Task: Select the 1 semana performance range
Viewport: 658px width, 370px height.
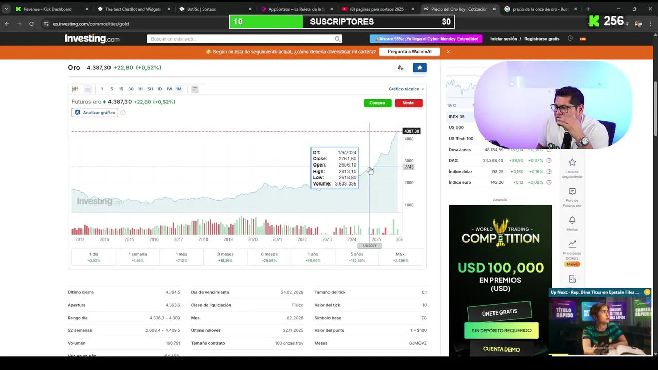Action: tap(137, 257)
